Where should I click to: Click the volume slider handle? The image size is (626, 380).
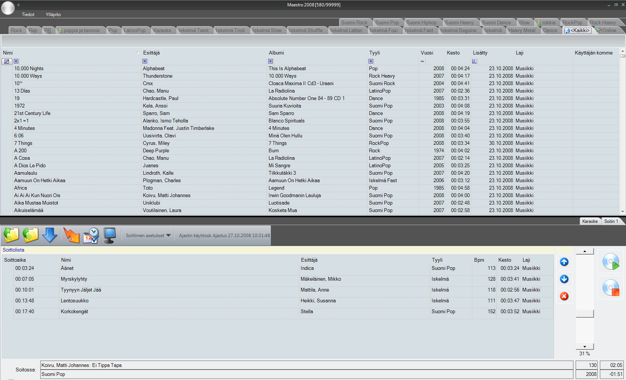(585, 314)
